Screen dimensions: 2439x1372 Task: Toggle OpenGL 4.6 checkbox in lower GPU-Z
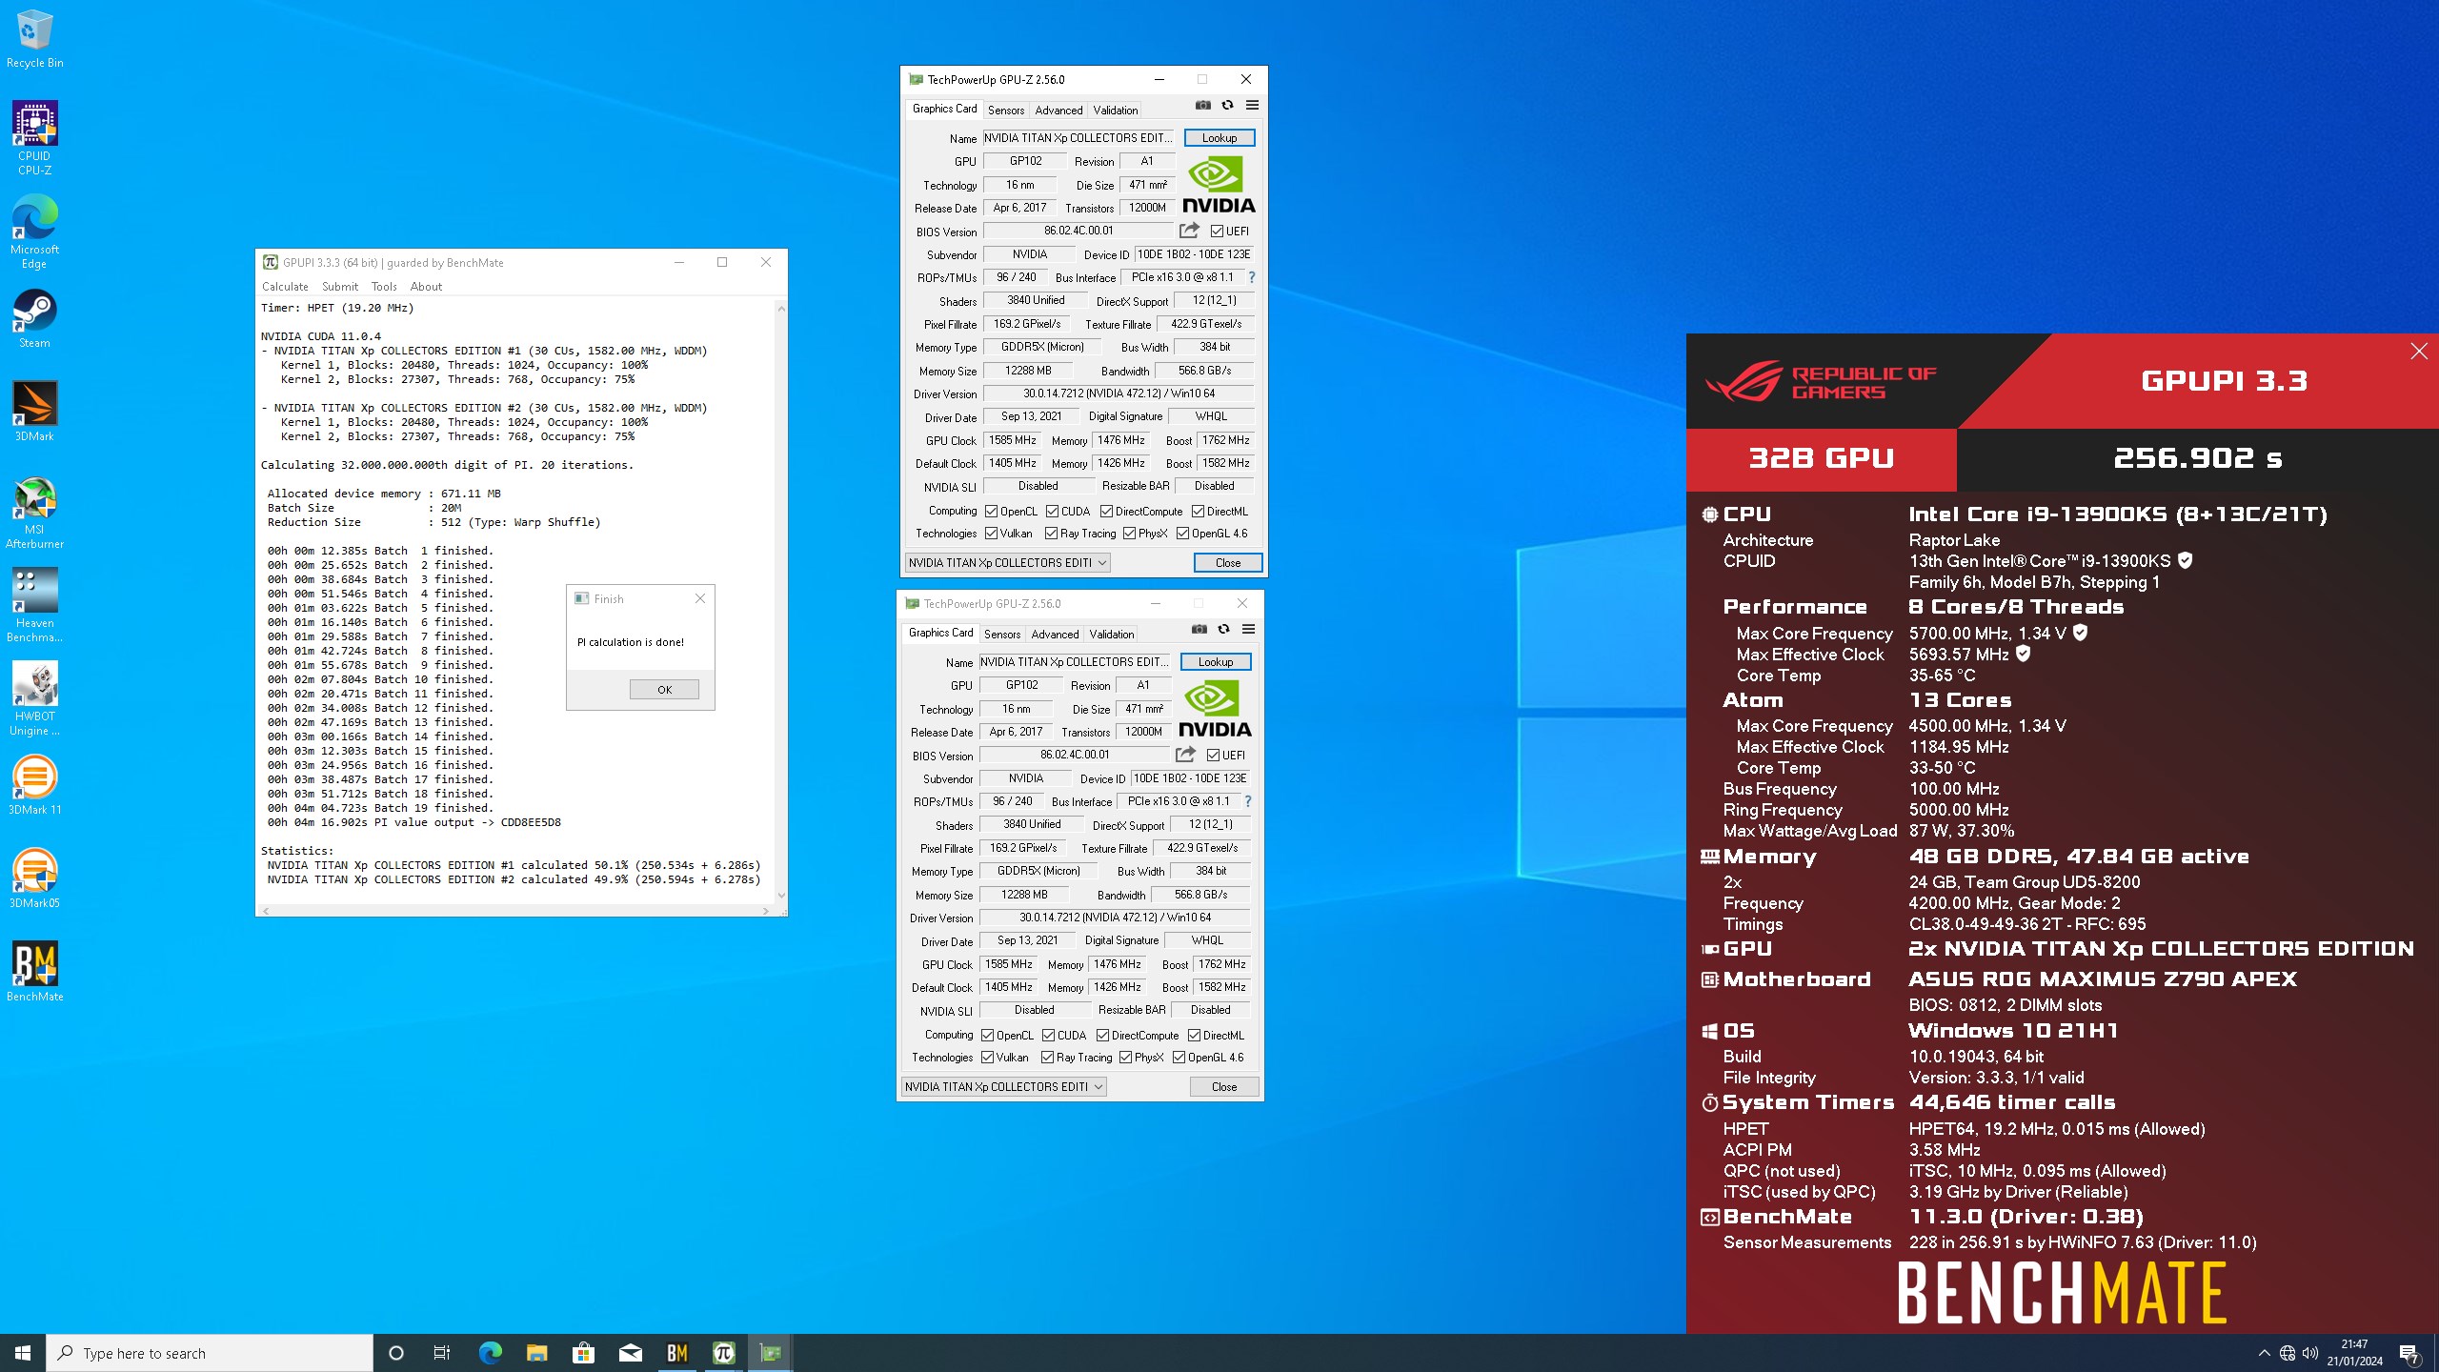click(1179, 1058)
